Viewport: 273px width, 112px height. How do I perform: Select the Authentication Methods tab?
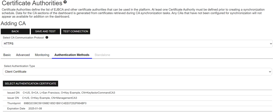72,55
